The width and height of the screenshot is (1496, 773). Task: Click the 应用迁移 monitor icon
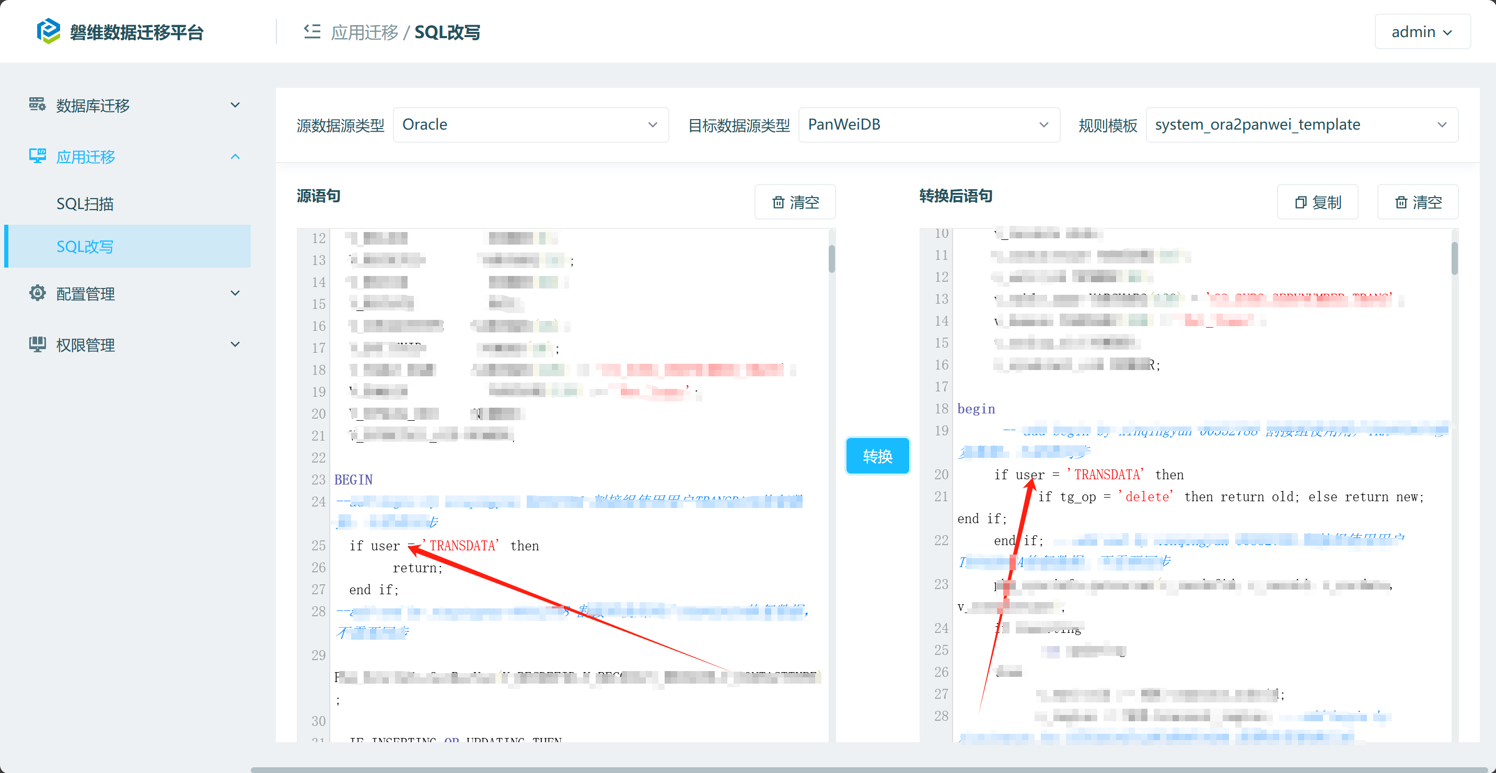pos(37,156)
